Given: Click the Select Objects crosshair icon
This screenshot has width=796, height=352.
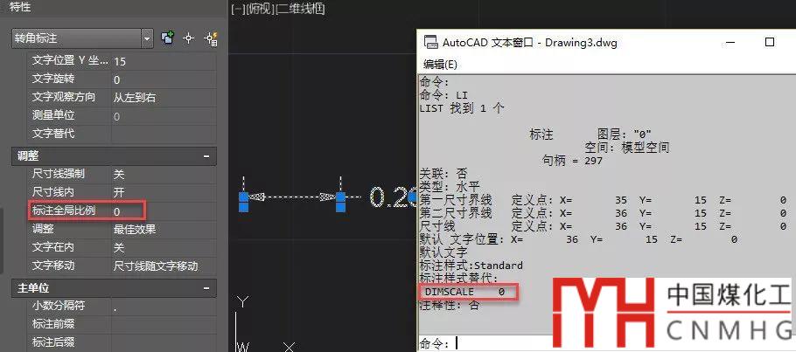Looking at the screenshot, I should (189, 38).
